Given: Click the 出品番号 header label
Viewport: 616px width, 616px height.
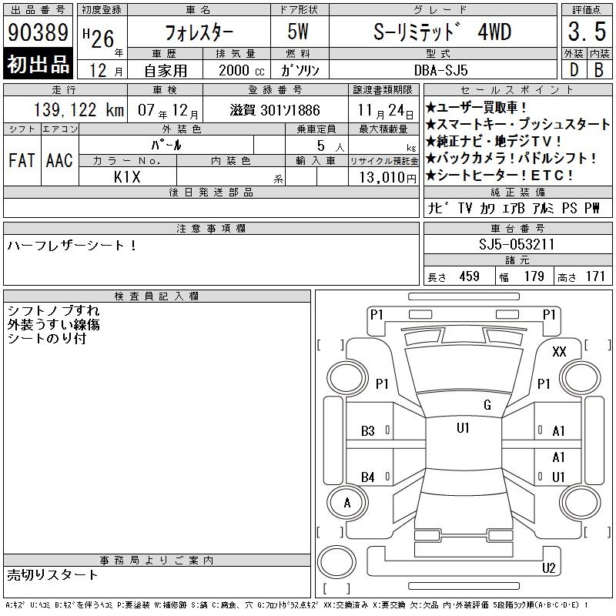Looking at the screenshot, I should pyautogui.click(x=38, y=10).
